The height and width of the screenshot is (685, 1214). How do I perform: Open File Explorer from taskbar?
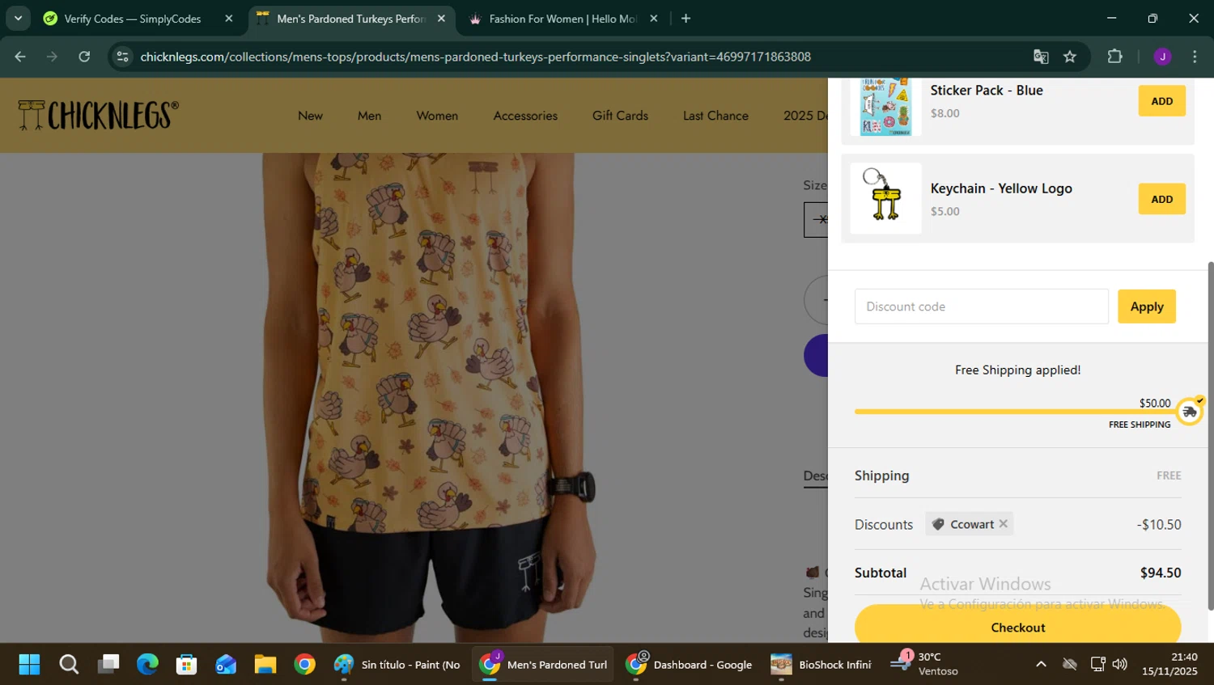click(265, 665)
